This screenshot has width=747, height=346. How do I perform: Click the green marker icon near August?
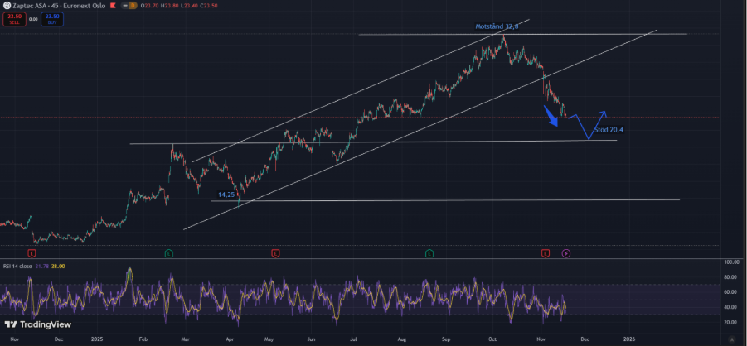pyautogui.click(x=429, y=252)
